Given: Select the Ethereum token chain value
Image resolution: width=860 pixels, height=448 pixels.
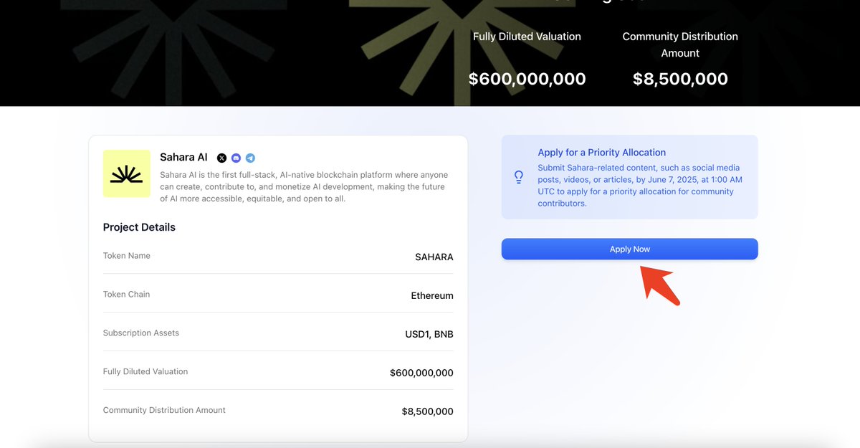Looking at the screenshot, I should point(432,295).
